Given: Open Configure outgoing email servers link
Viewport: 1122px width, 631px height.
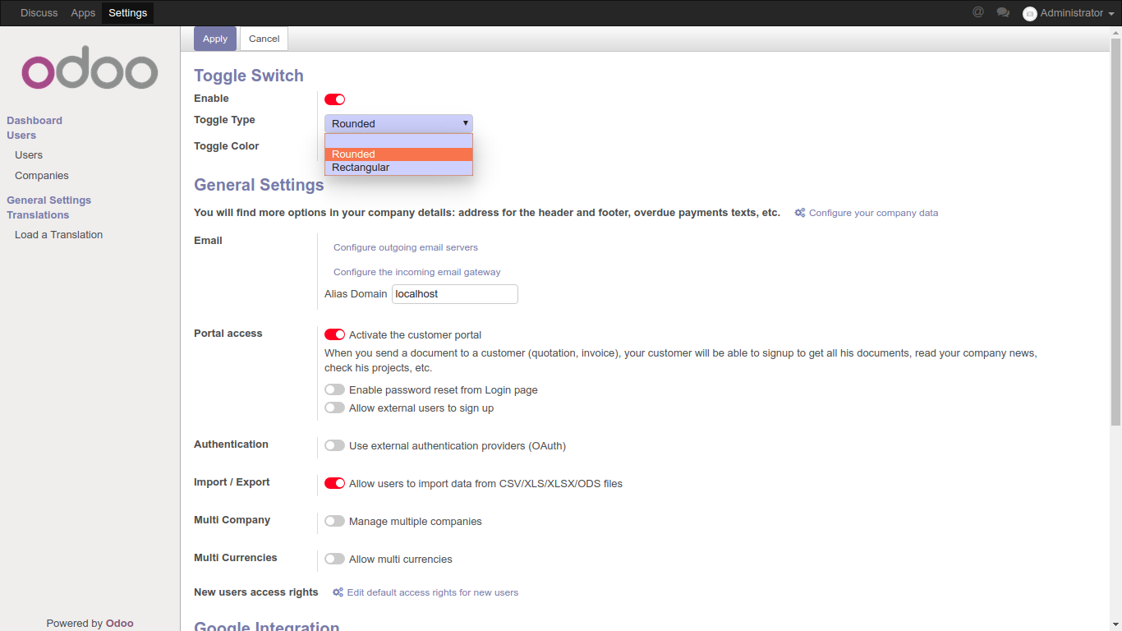Looking at the screenshot, I should (405, 247).
